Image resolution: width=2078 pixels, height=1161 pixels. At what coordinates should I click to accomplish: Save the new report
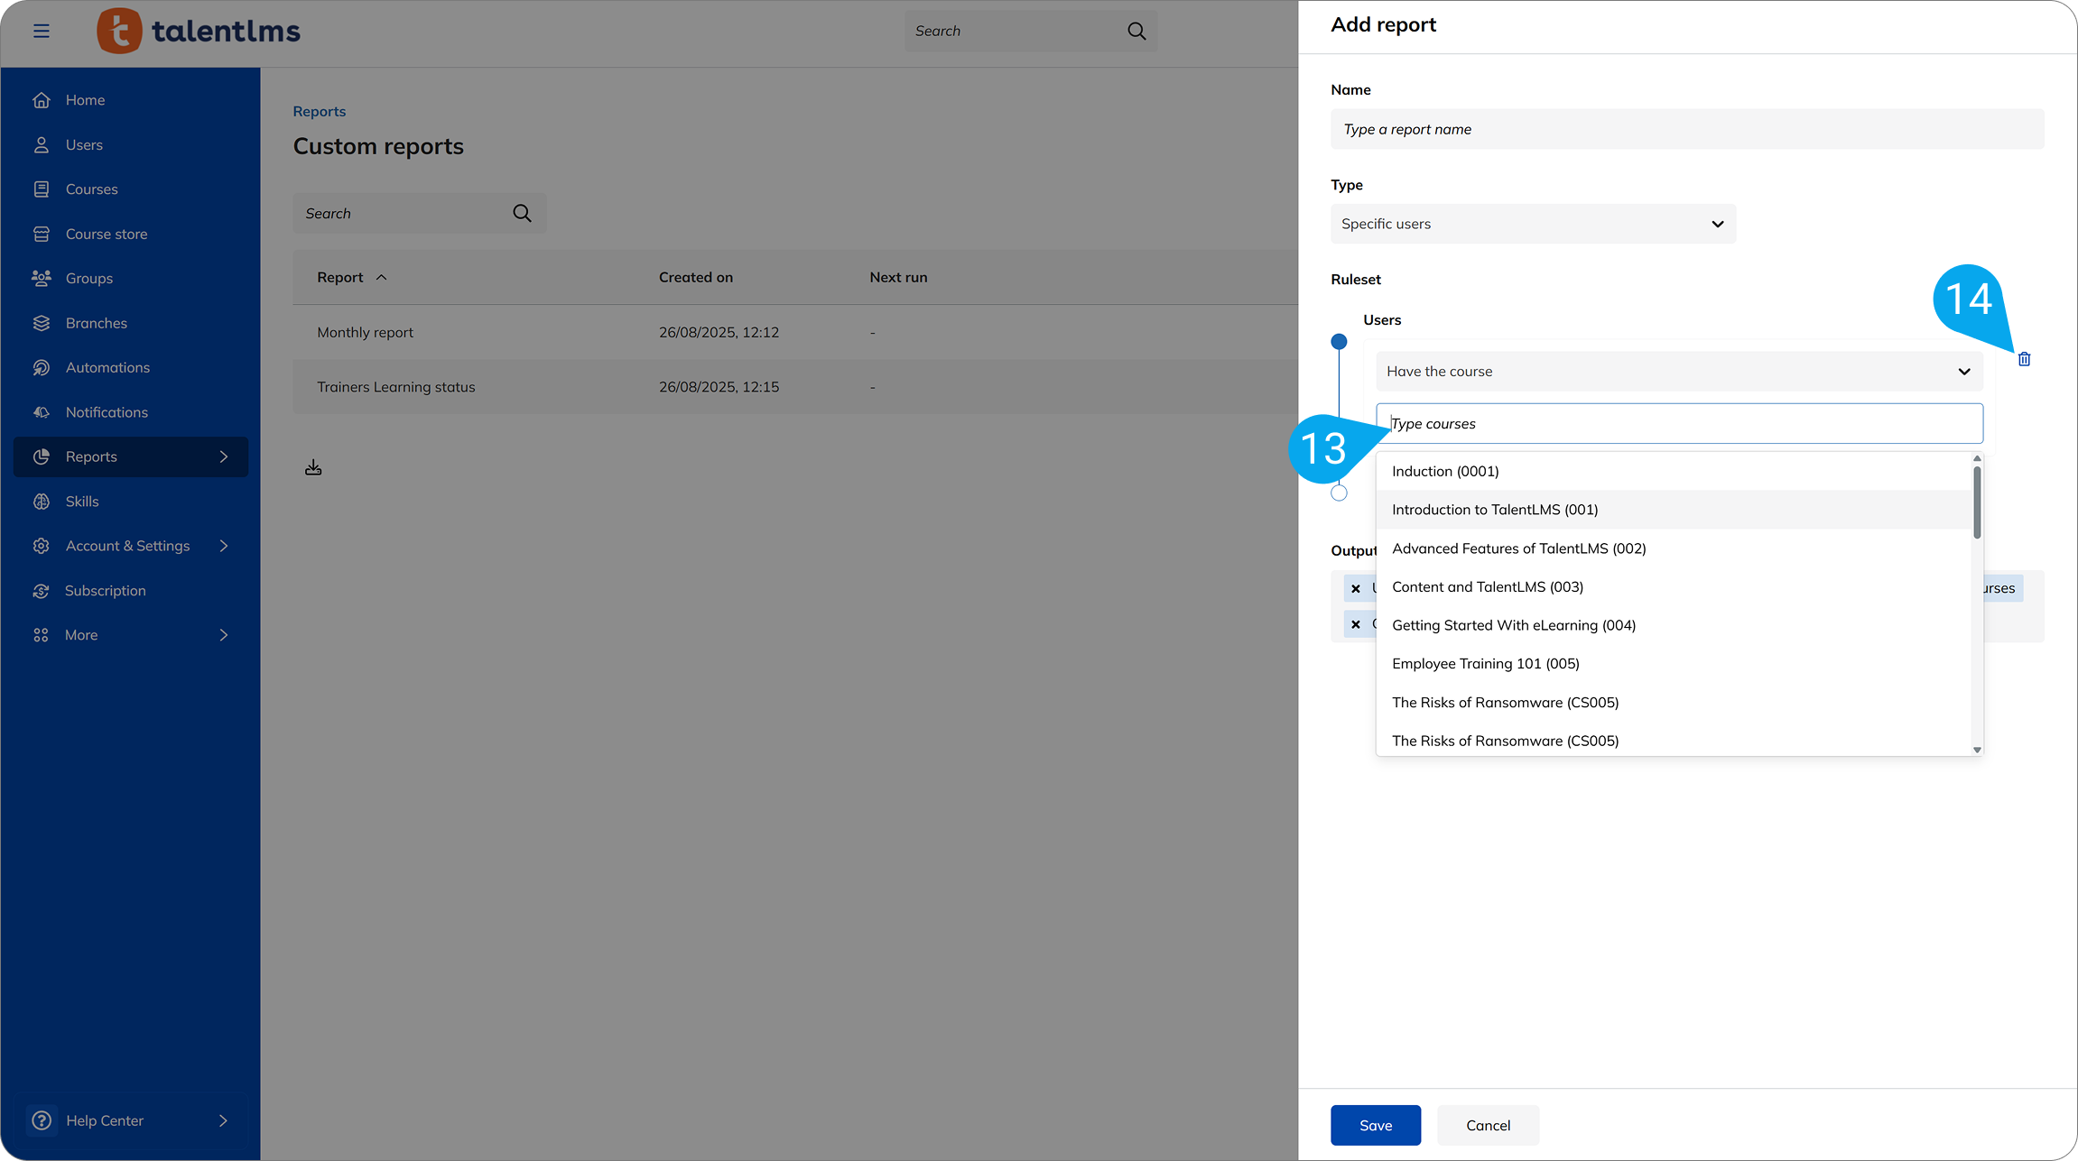1375,1125
